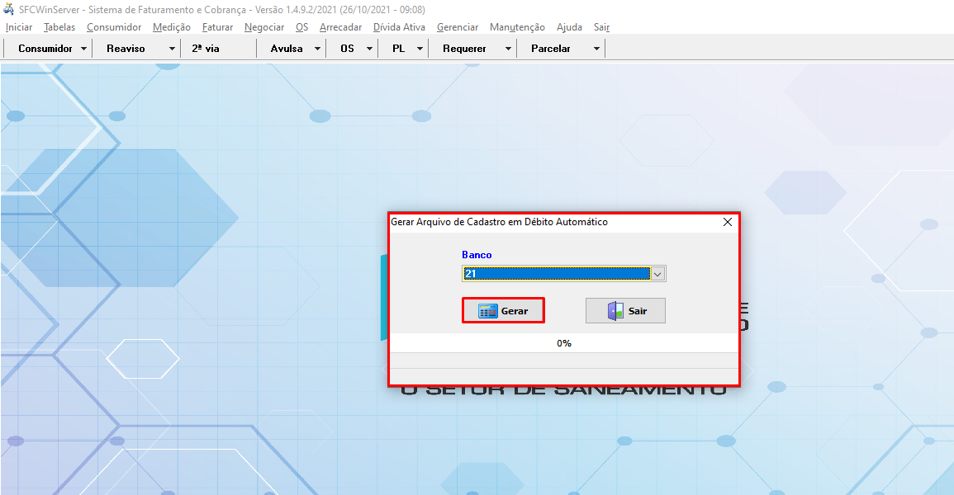Click the SFCWinServer app icon in title bar
This screenshot has height=495, width=954.
coord(9,9)
